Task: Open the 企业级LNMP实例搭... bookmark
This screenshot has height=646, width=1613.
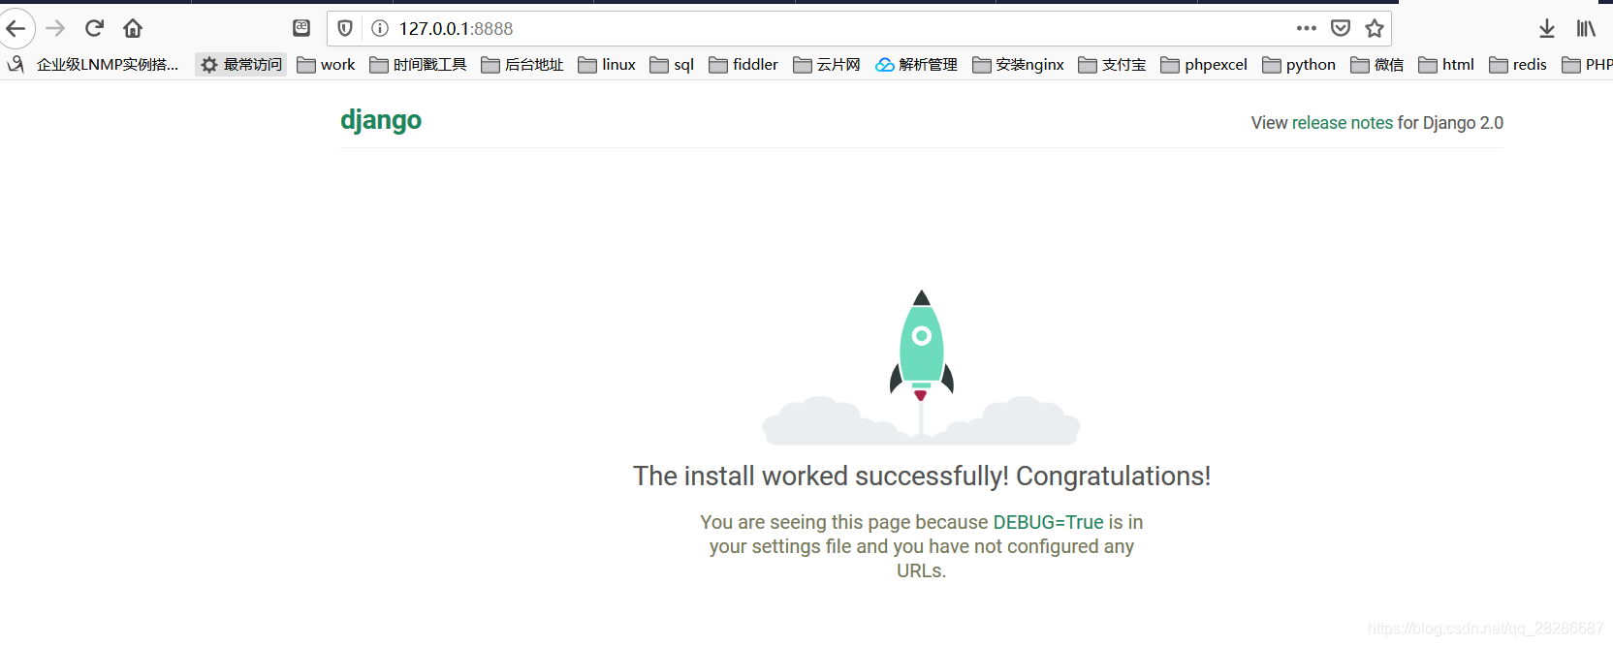Action: click(x=93, y=65)
